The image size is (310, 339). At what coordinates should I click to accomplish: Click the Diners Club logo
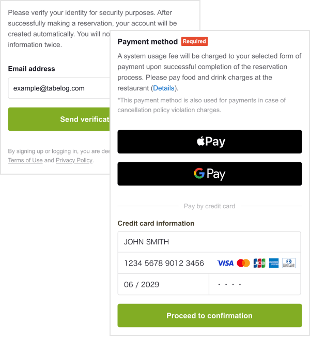(289, 263)
